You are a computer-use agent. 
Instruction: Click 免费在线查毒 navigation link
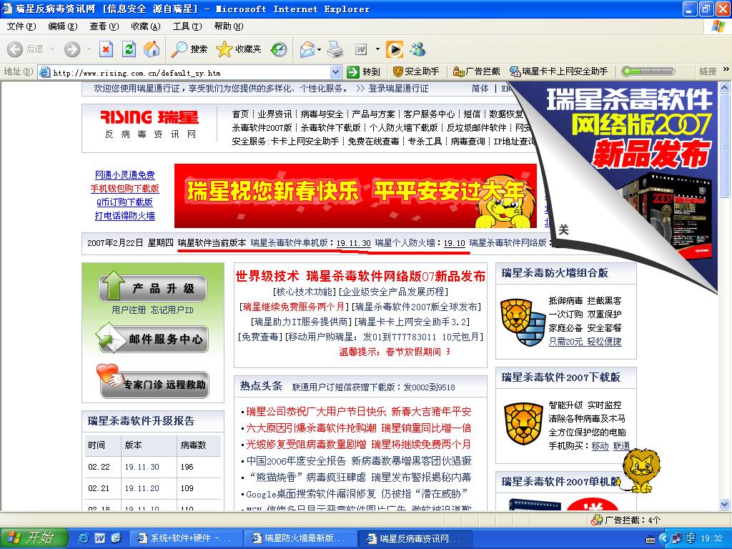[x=373, y=141]
